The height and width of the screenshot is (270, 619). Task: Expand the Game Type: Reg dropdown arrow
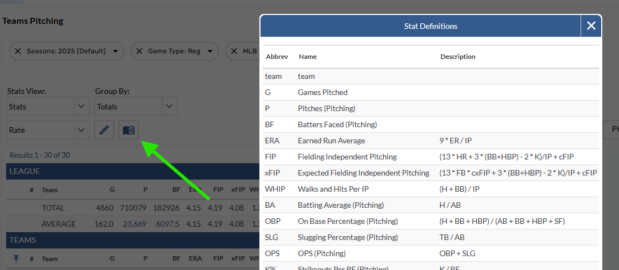tap(210, 51)
